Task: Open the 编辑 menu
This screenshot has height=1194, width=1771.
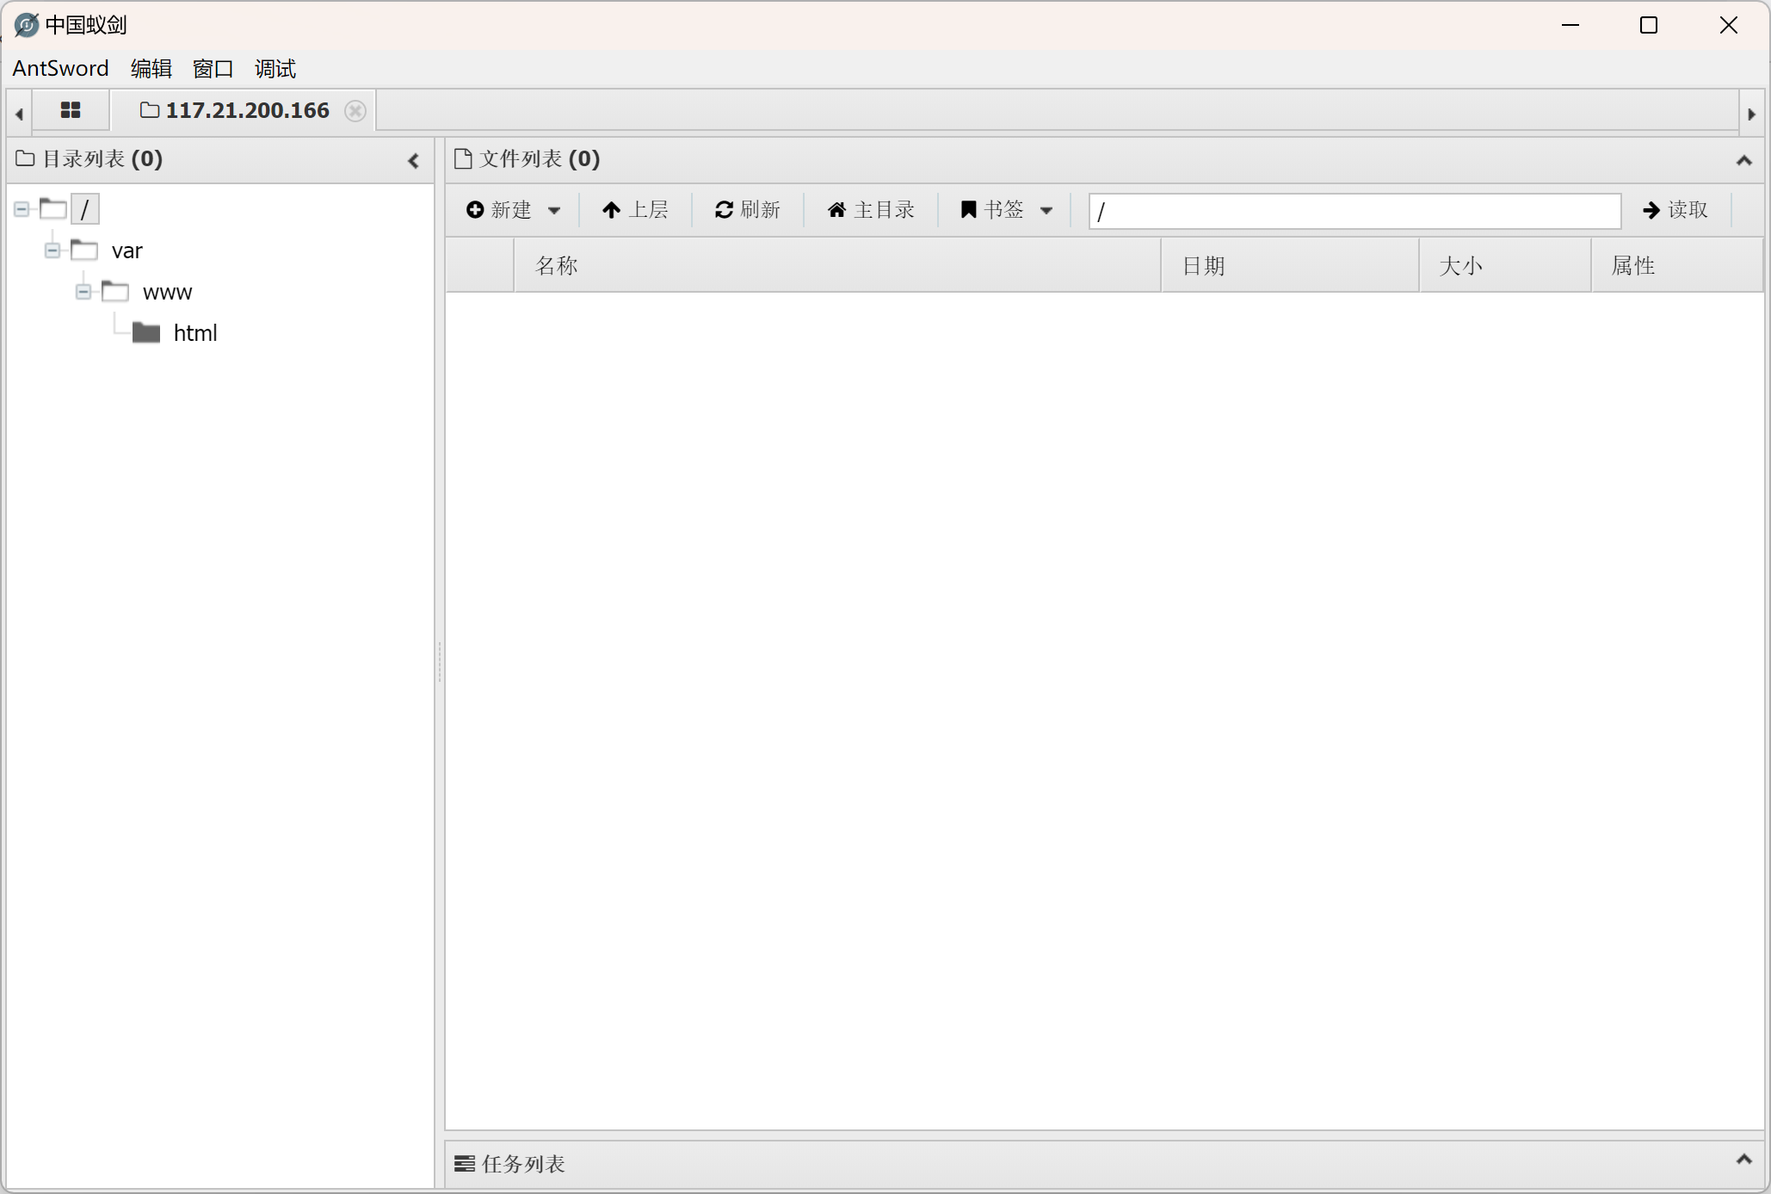Action: click(x=151, y=68)
